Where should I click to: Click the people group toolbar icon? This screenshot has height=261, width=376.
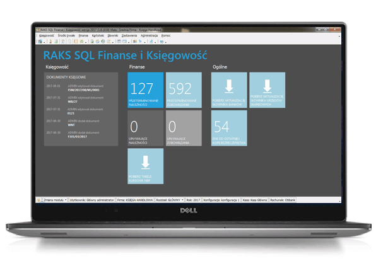(135, 42)
